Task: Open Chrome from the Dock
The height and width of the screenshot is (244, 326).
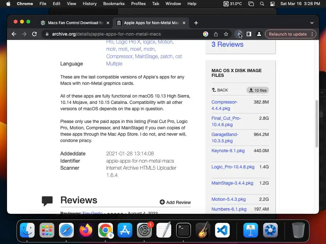Action: click(x=105, y=230)
